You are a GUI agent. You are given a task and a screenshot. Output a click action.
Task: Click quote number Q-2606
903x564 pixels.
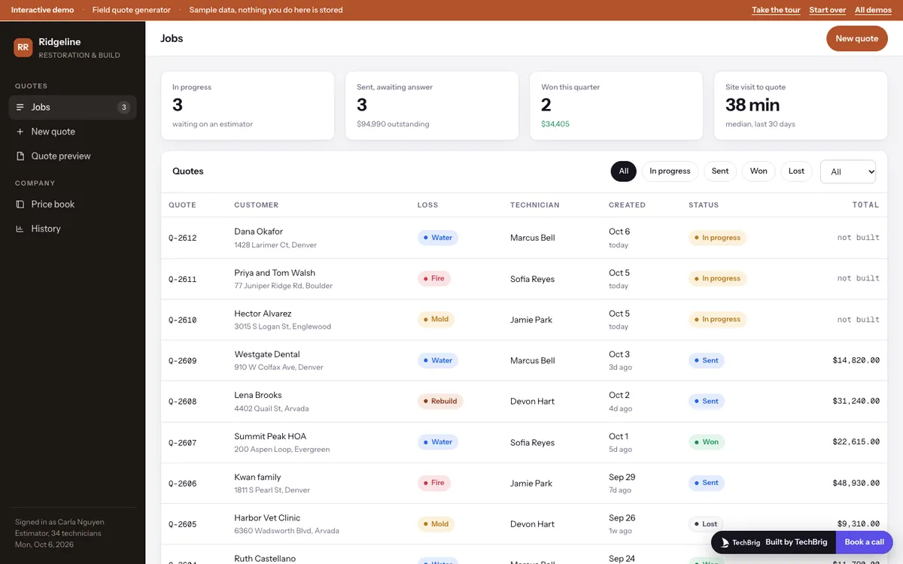[183, 484]
